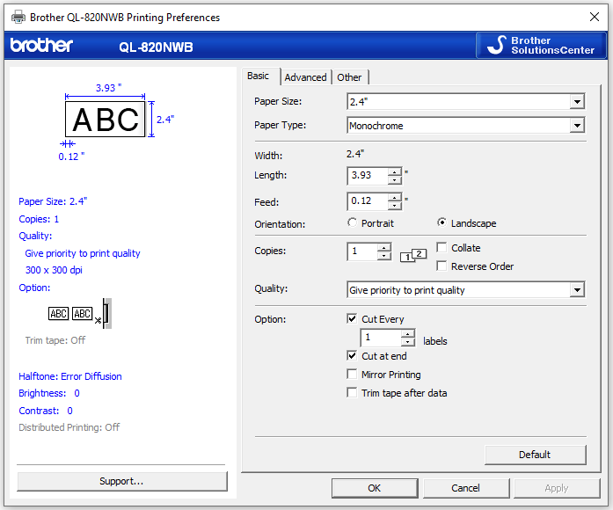Image resolution: width=613 pixels, height=510 pixels.
Task: Click the Default button
Action: tap(536, 455)
